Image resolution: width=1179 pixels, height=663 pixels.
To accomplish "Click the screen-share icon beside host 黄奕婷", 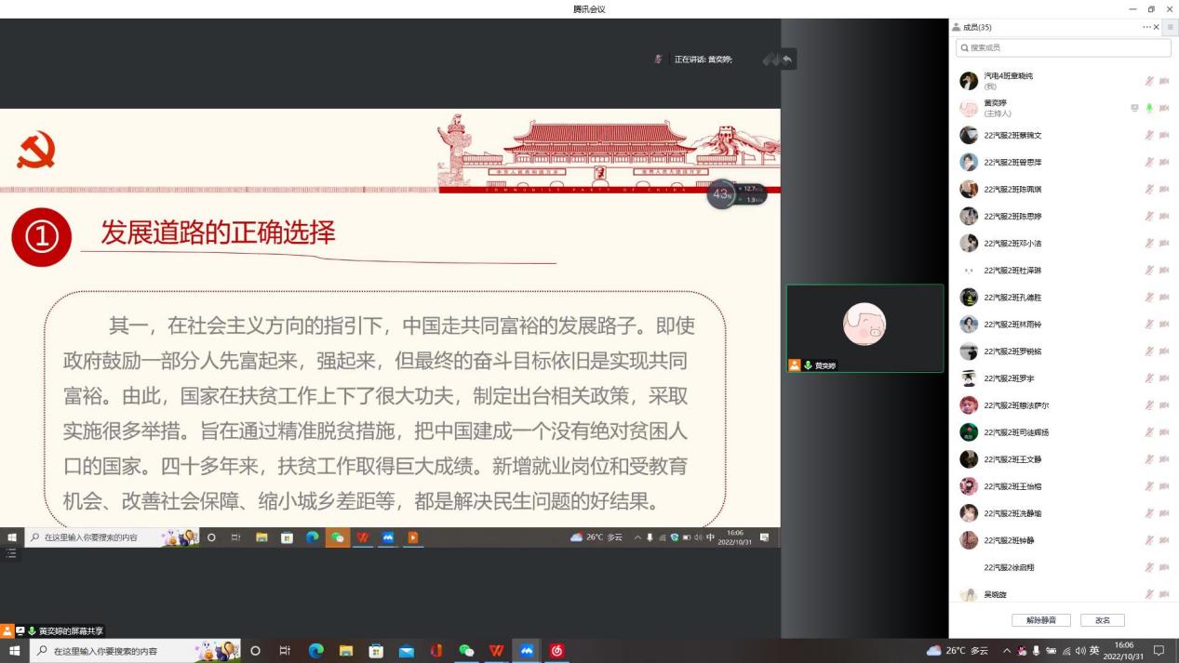I will click(x=1134, y=108).
